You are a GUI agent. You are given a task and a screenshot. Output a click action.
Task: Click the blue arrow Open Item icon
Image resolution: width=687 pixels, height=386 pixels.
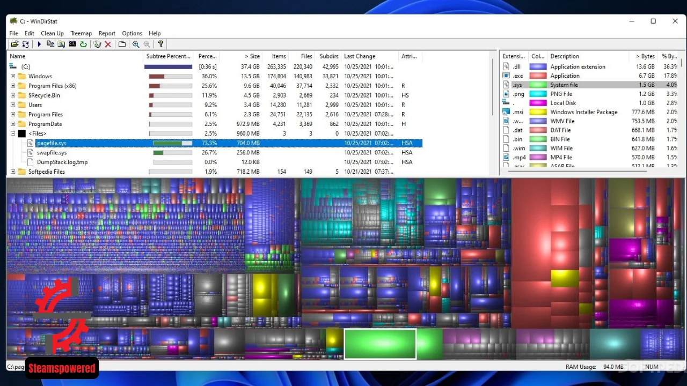coord(39,44)
